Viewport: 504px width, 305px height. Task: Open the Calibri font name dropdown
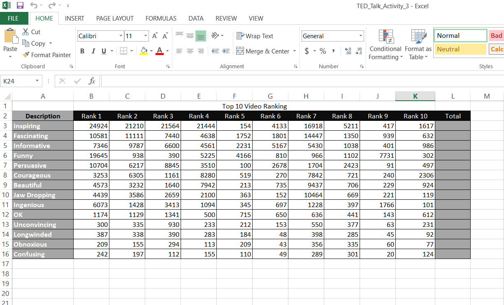(x=121, y=36)
